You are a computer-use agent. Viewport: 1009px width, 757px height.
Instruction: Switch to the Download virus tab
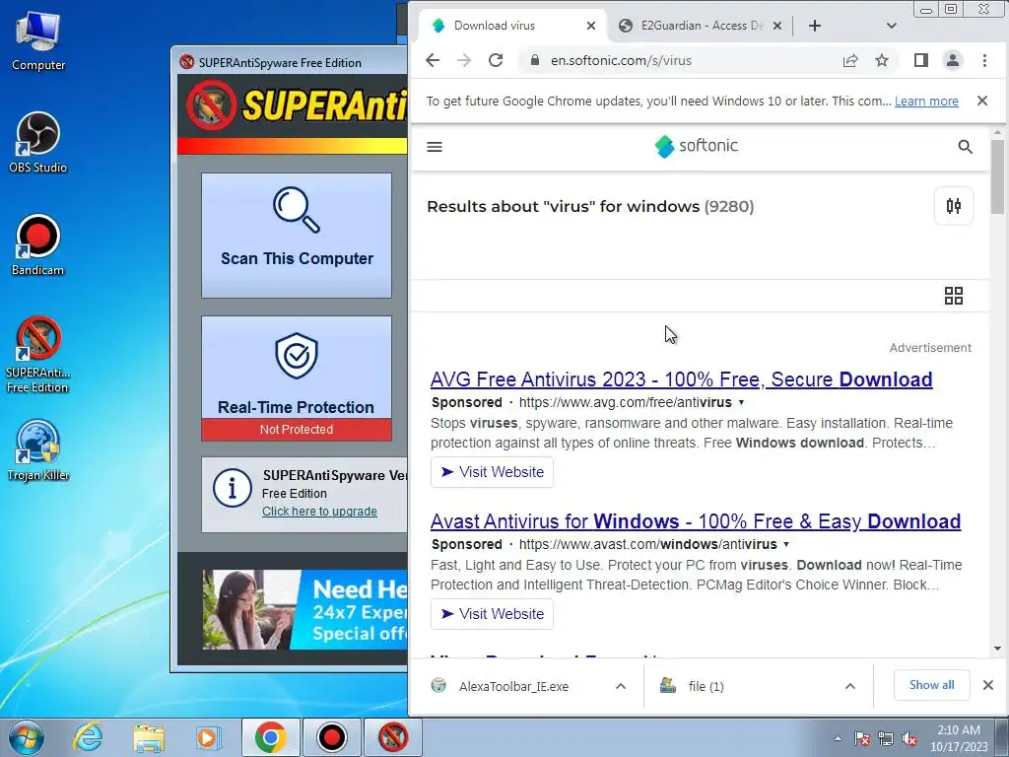click(511, 26)
